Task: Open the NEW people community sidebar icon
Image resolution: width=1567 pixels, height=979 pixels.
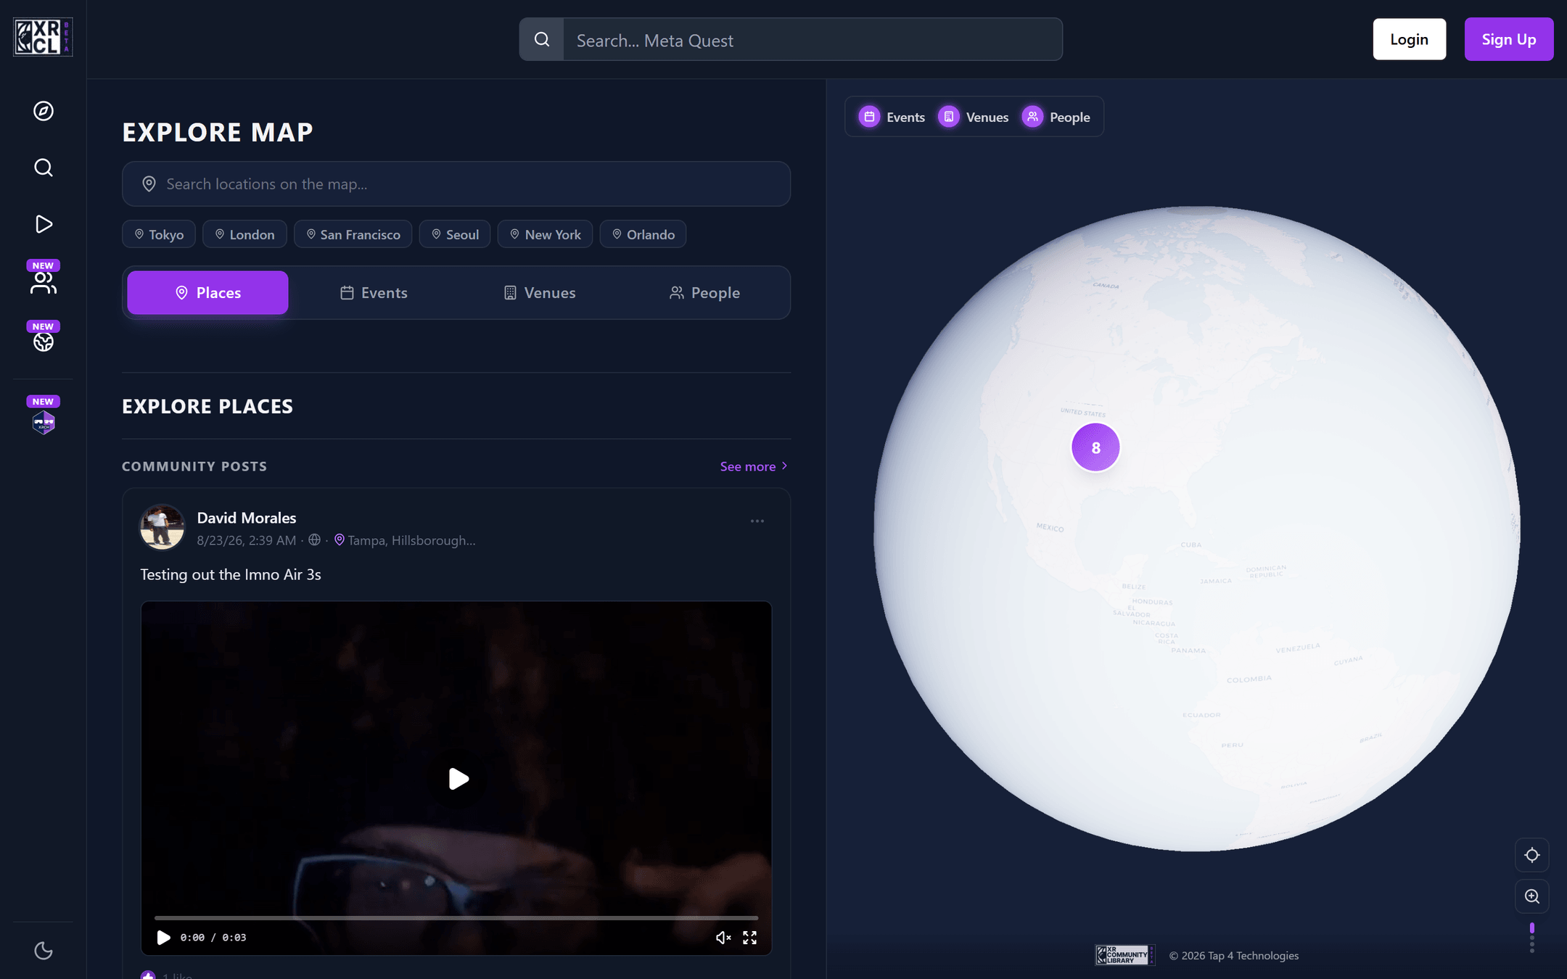Action: tap(44, 278)
